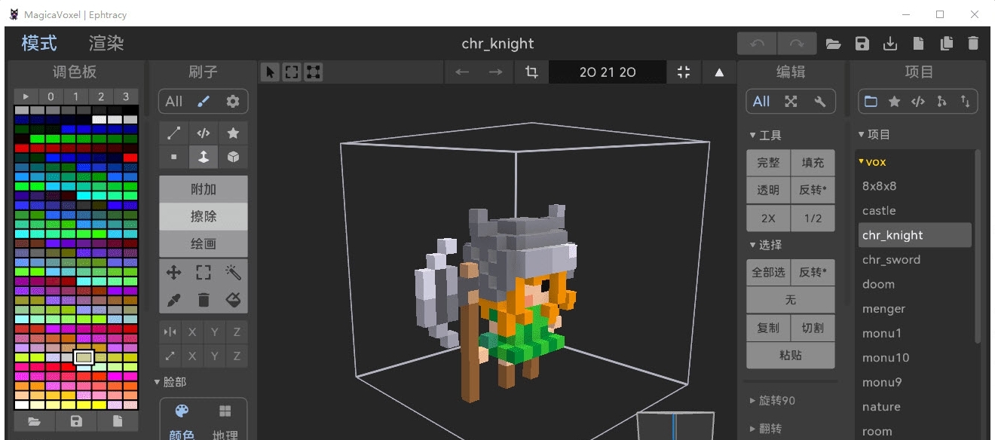This screenshot has width=995, height=440.
Task: Select the highlighted white color swatch
Action: pos(83,356)
